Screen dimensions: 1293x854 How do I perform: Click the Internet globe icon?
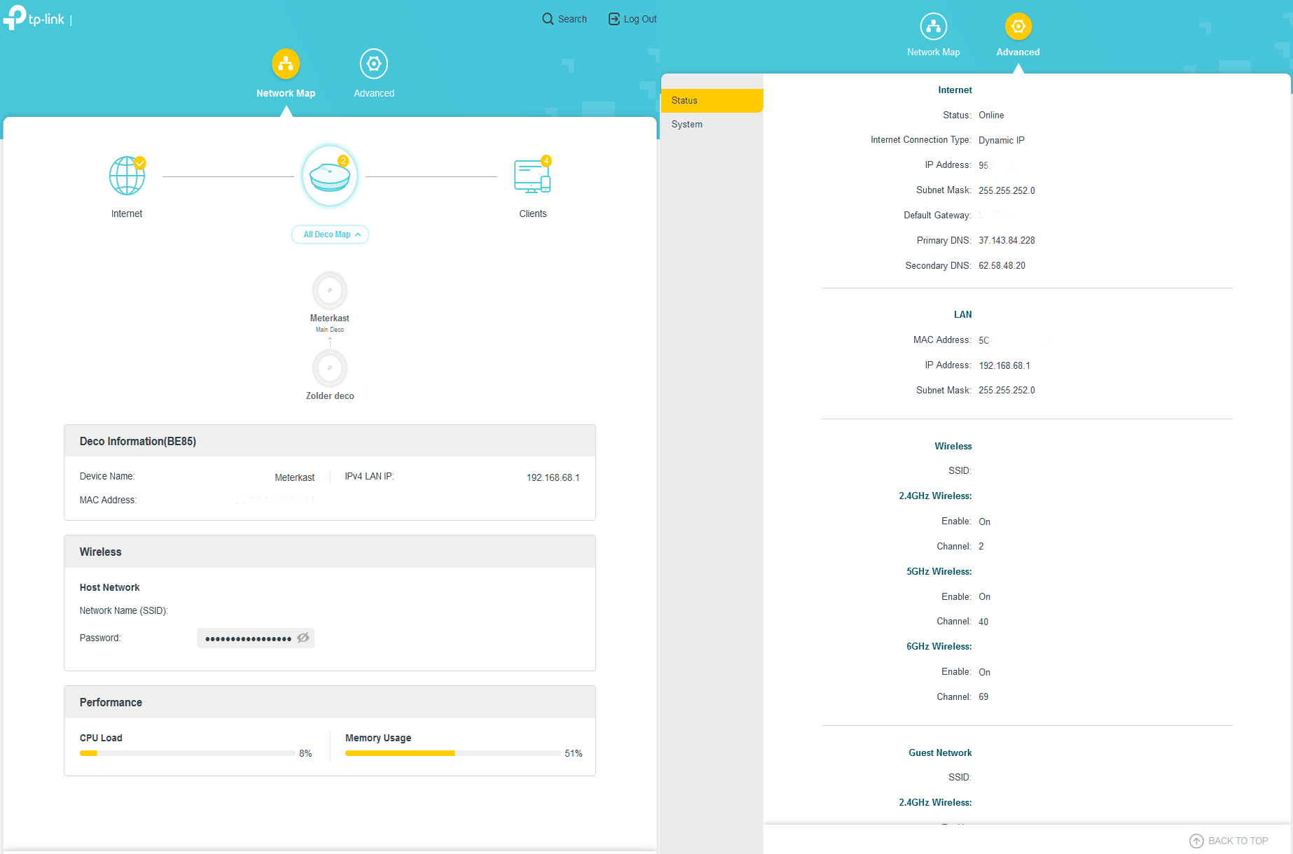(127, 176)
